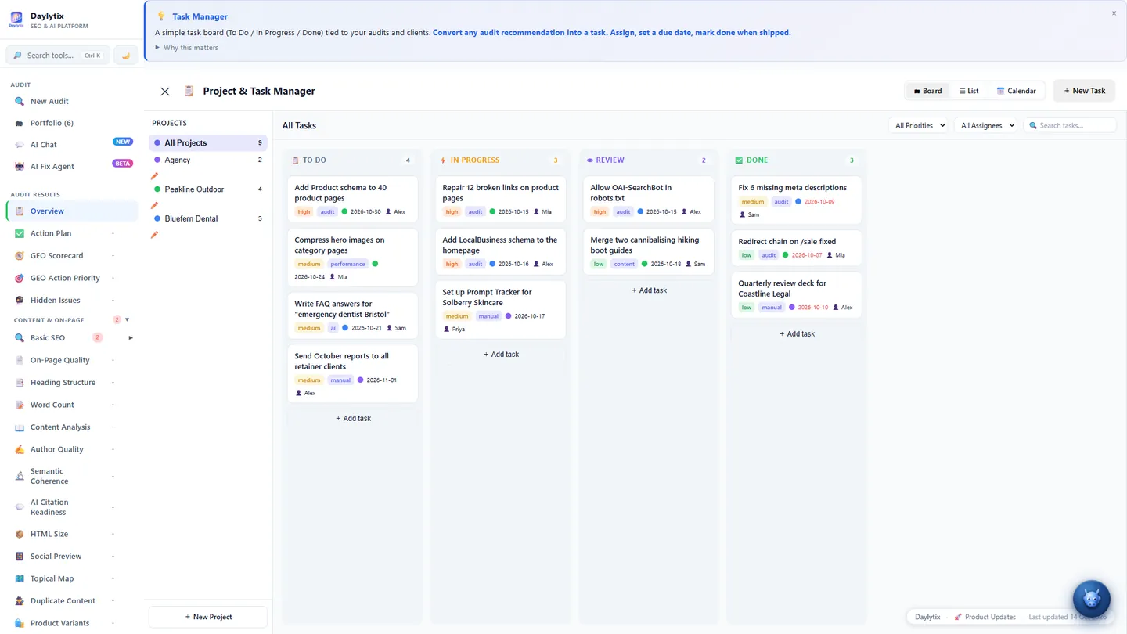Click the edit pencil below Agency project

pos(155,176)
